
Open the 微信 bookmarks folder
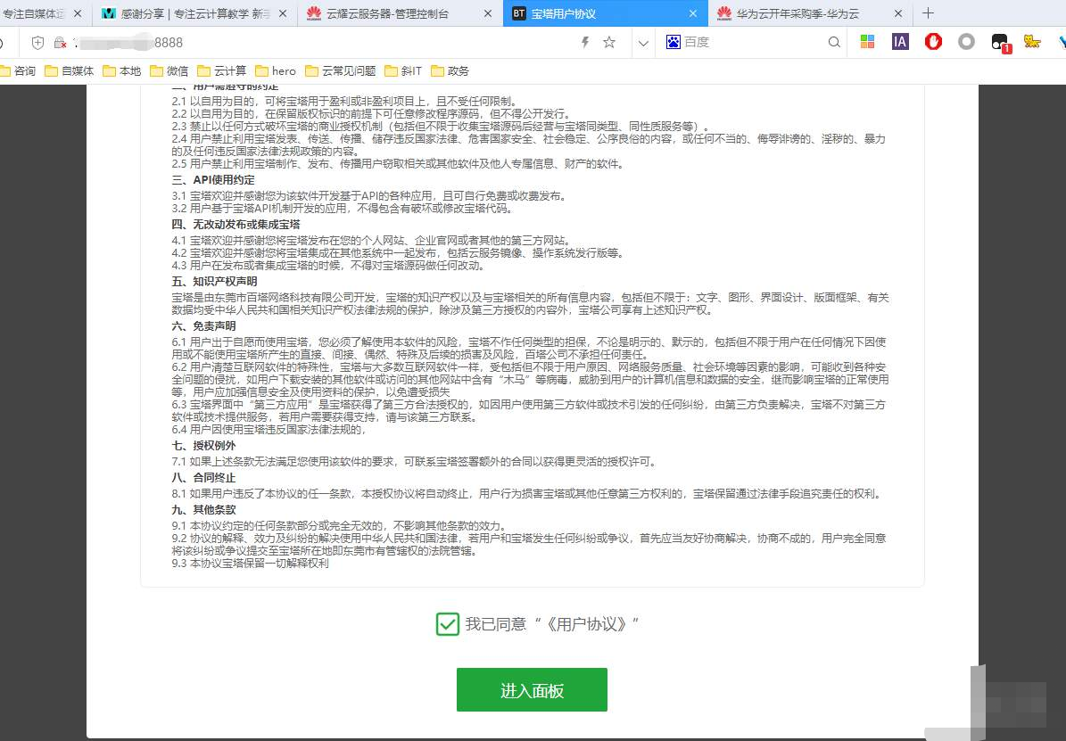pos(169,70)
